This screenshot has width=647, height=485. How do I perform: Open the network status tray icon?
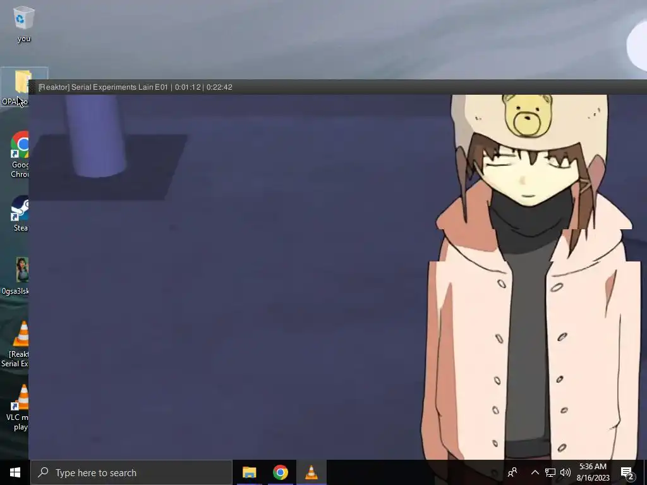click(x=550, y=472)
